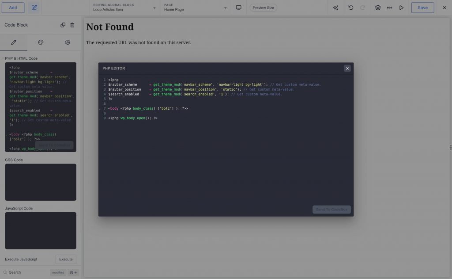
Task: Open the Home Page selector dropdown
Action: 225,8
